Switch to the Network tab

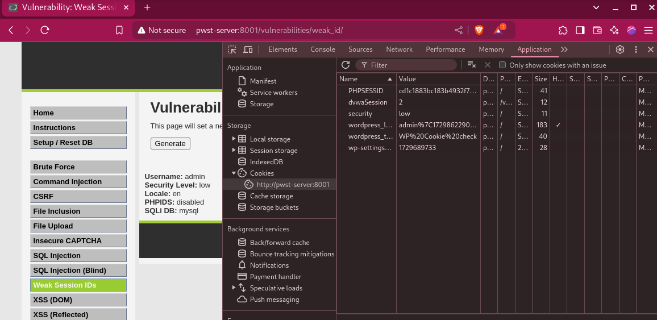click(x=399, y=49)
